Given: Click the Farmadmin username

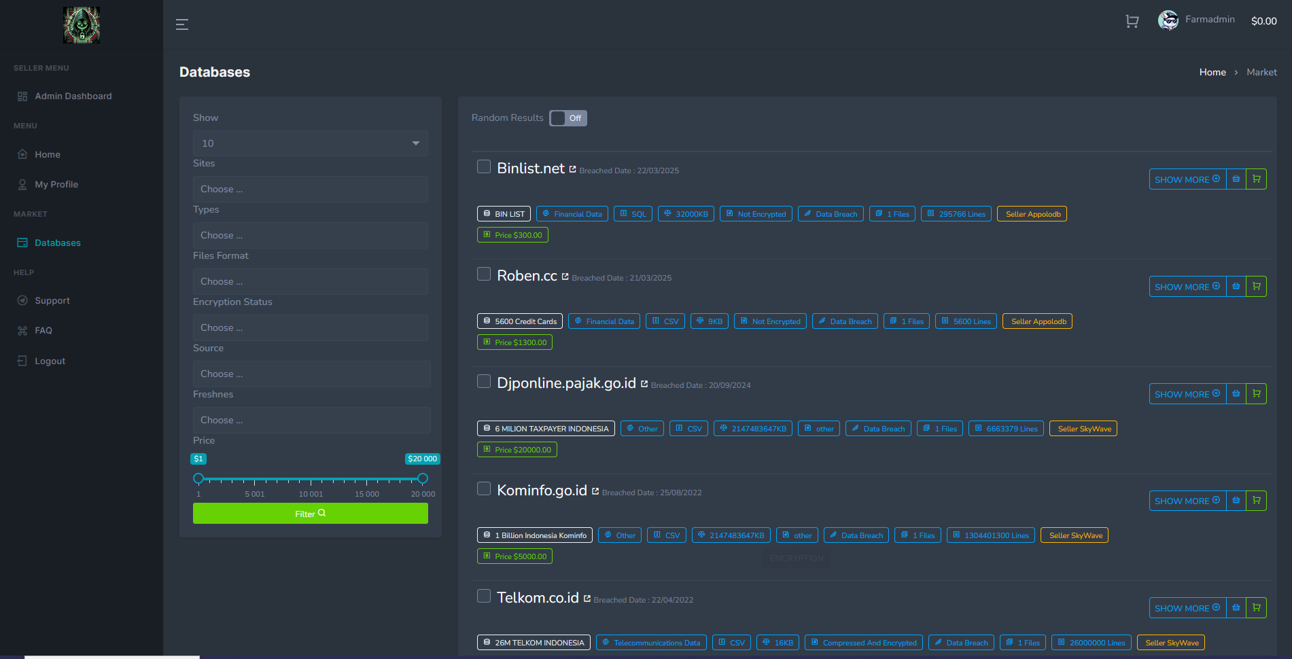Looking at the screenshot, I should tap(1210, 19).
